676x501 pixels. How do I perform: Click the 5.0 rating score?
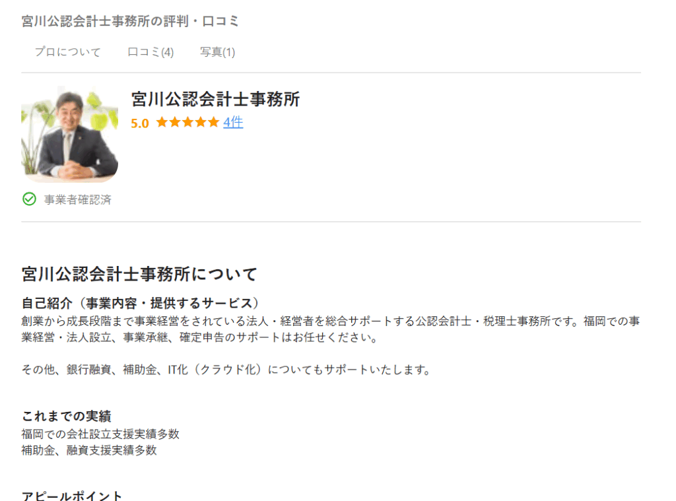[140, 123]
